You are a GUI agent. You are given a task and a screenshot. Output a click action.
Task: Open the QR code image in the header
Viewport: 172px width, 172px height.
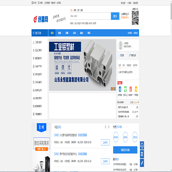click(x=135, y=18)
